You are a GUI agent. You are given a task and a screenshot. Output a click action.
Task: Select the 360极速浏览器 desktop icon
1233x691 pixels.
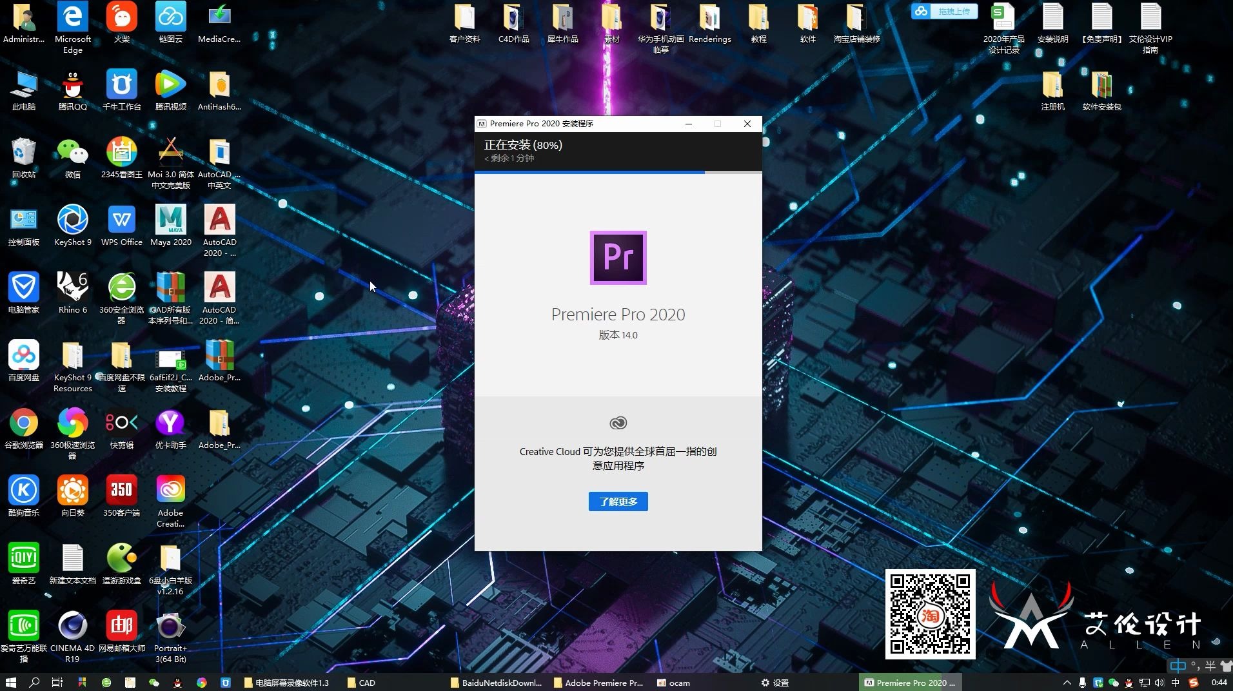click(x=73, y=434)
